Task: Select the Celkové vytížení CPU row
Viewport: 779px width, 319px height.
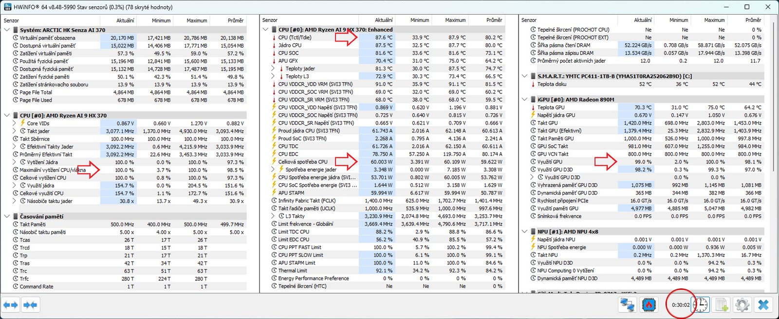Action: 124,178
